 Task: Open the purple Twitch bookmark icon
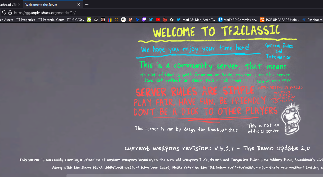[144, 20]
